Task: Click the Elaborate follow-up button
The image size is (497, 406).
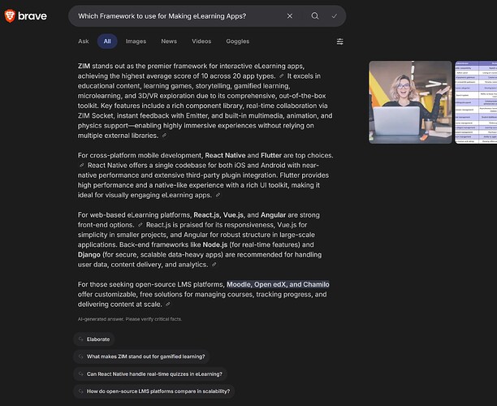Action: [x=93, y=339]
